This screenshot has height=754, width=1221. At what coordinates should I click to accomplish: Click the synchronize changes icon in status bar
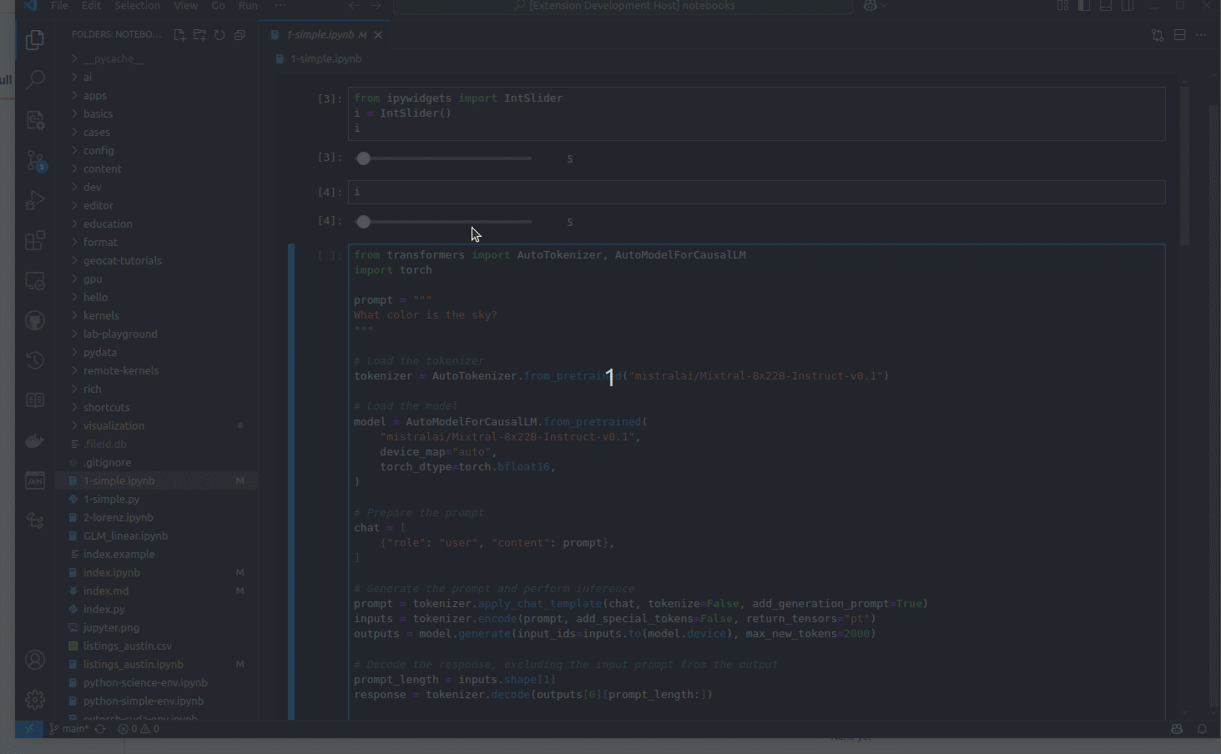click(100, 729)
